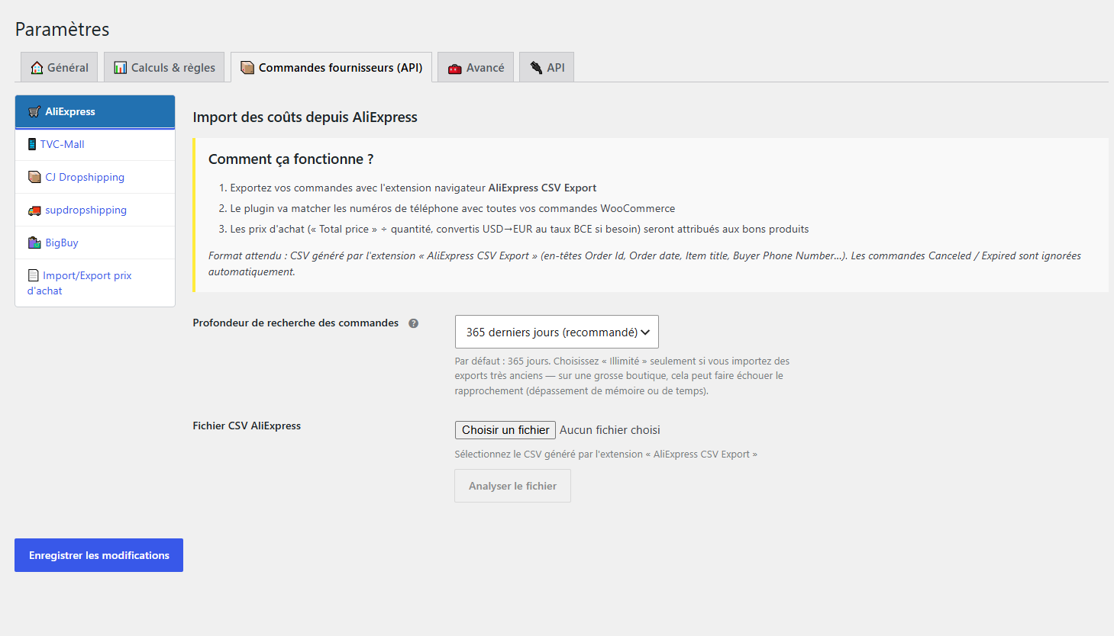Image resolution: width=1114 pixels, height=636 pixels.
Task: Select the Commandes fournisseurs (API) tab
Action: coord(331,67)
